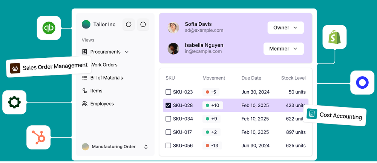Click the SKU-023 due date Jun 30, 2024
The height and width of the screenshot is (163, 377).
pos(255,92)
